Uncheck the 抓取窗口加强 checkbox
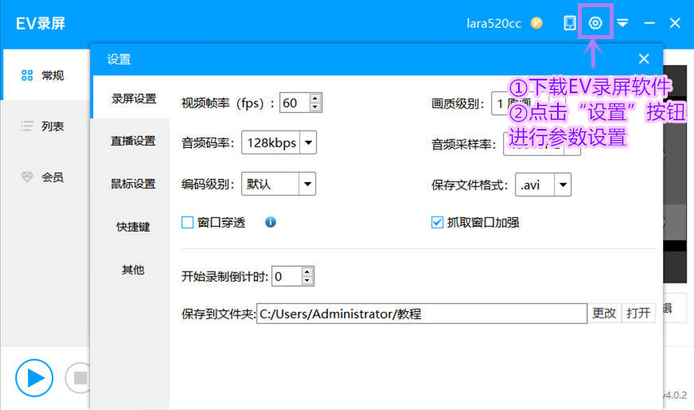The height and width of the screenshot is (410, 694). pos(437,223)
